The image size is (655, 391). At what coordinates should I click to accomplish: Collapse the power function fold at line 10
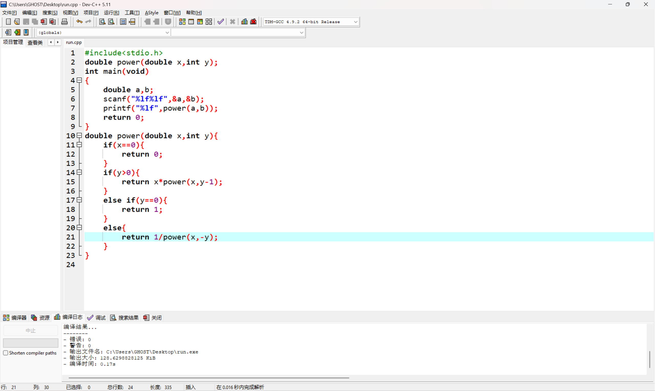coord(79,136)
